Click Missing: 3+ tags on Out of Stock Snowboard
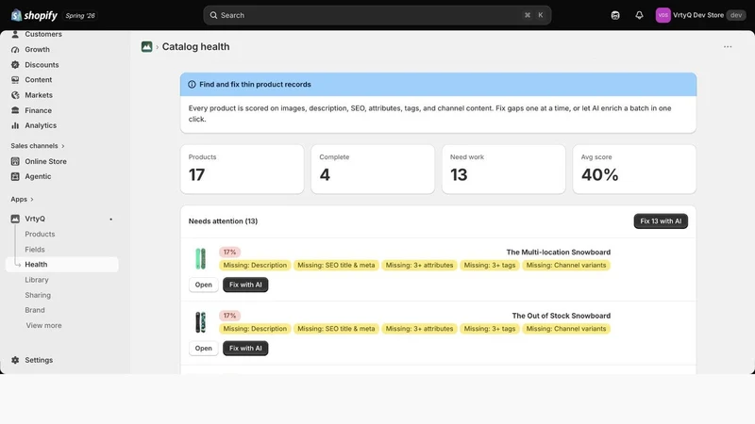This screenshot has height=424, width=755. (x=490, y=329)
